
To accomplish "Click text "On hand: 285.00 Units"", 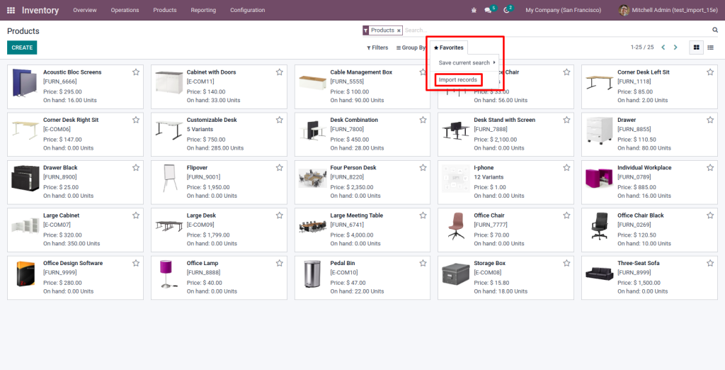I will [215, 148].
